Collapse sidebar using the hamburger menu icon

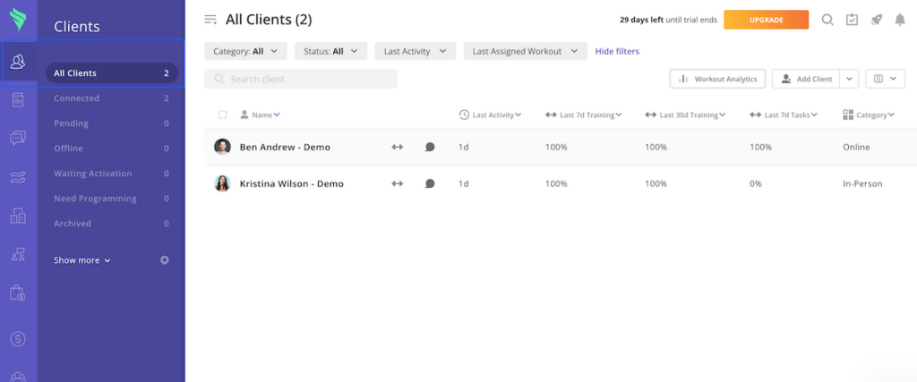pos(210,20)
